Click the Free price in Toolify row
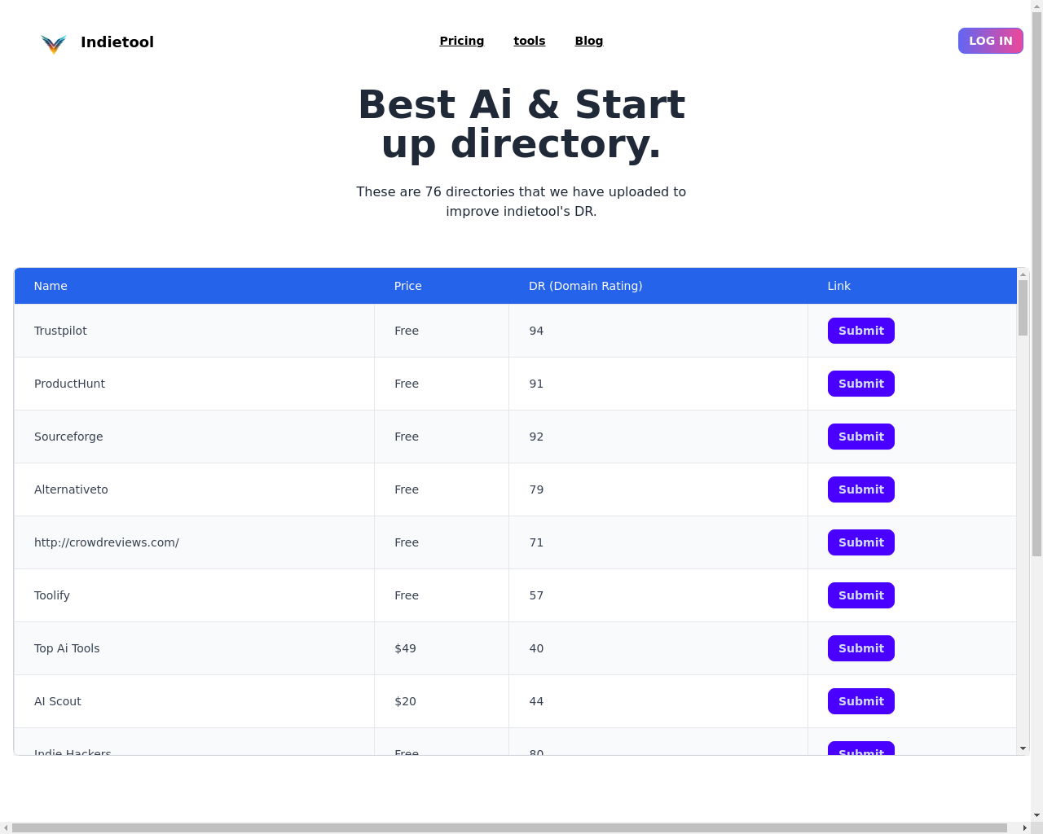Screen dimensions: 1043x834 tap(407, 595)
